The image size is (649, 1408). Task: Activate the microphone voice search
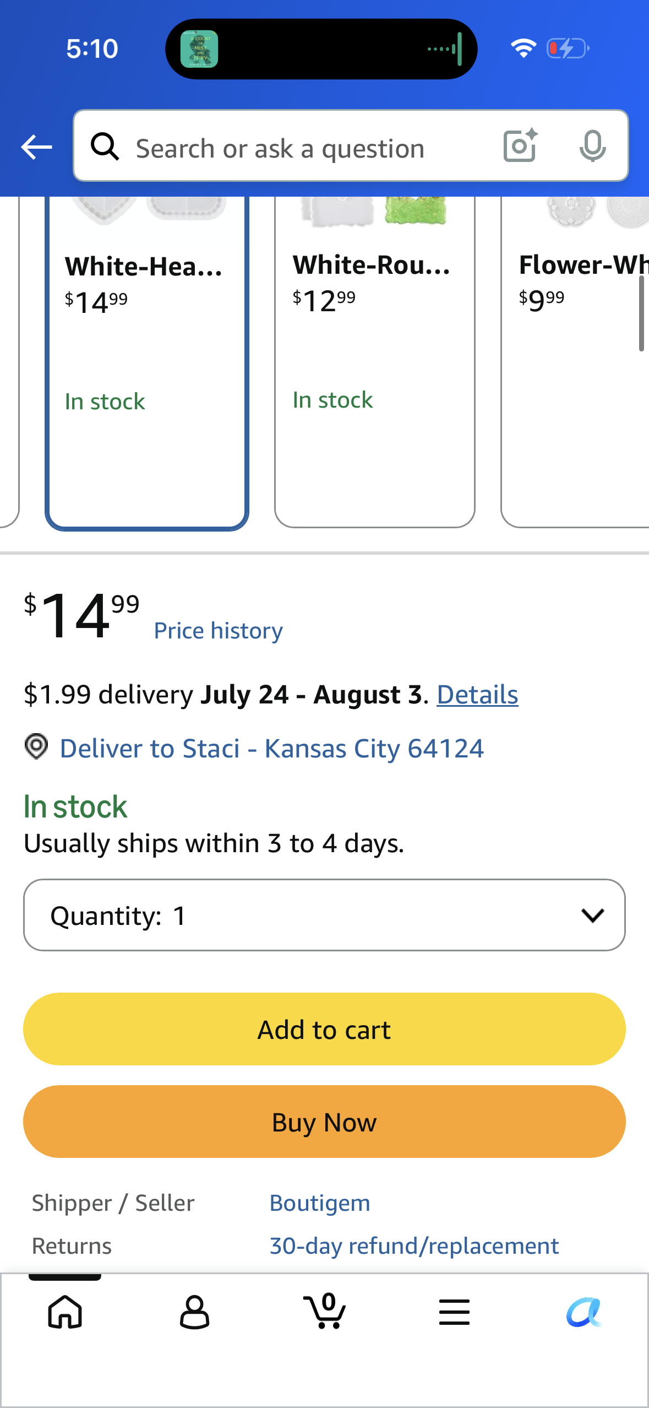tap(592, 146)
